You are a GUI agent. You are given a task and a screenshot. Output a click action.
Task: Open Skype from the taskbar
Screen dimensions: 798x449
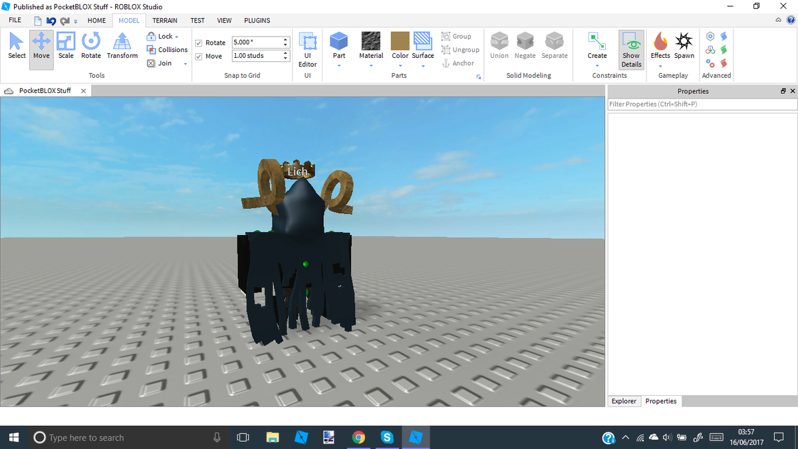point(387,437)
